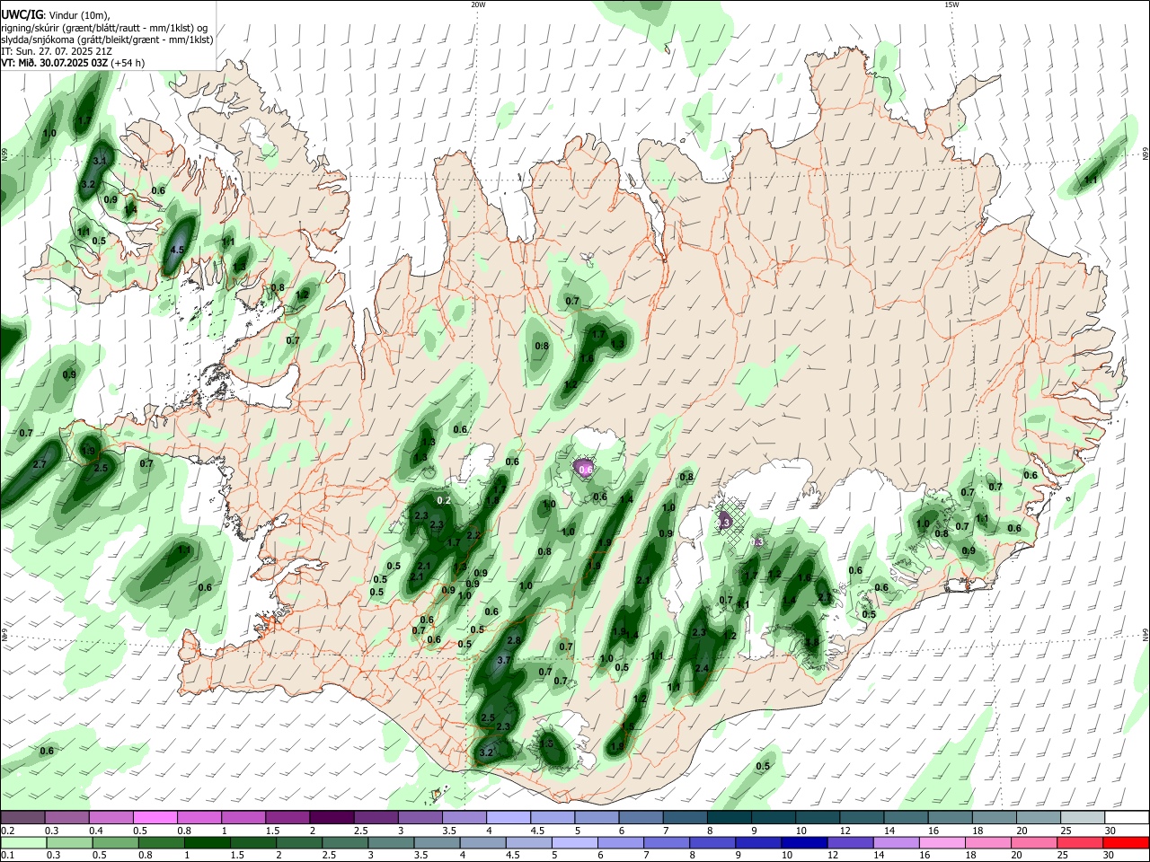Select the bright red 30 mm rain swatch

coord(1126,843)
